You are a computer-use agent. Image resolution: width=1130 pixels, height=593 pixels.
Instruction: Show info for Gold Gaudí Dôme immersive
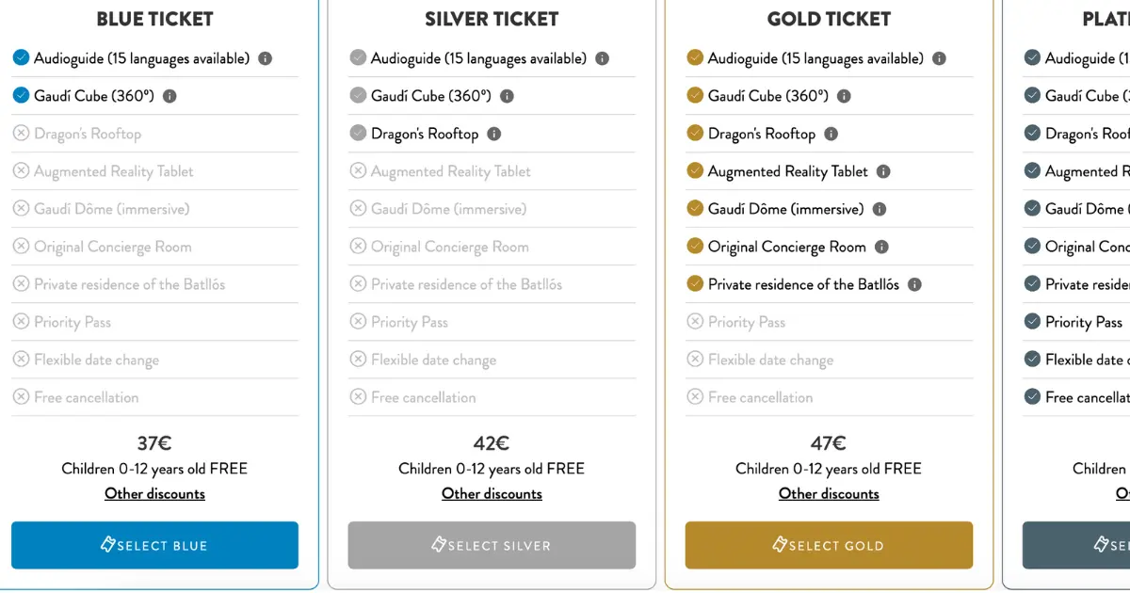[880, 209]
